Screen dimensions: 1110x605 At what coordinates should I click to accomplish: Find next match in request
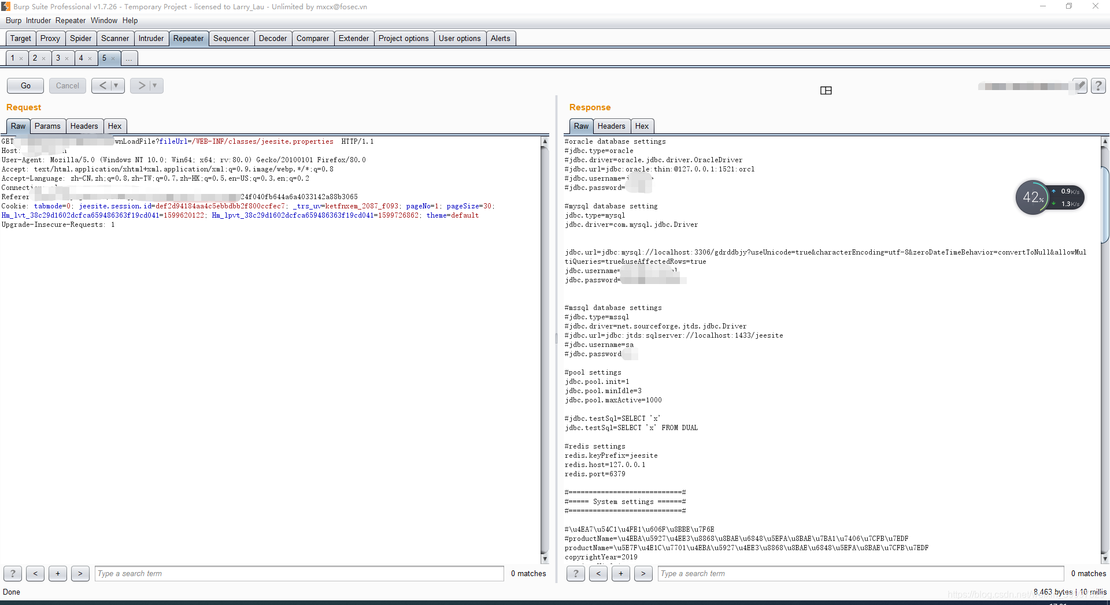click(x=80, y=573)
